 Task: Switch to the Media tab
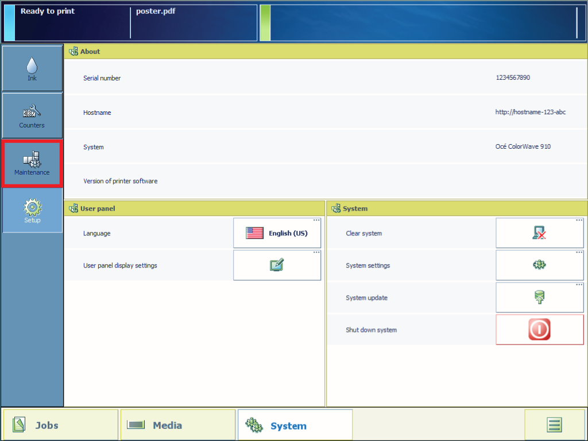click(178, 425)
